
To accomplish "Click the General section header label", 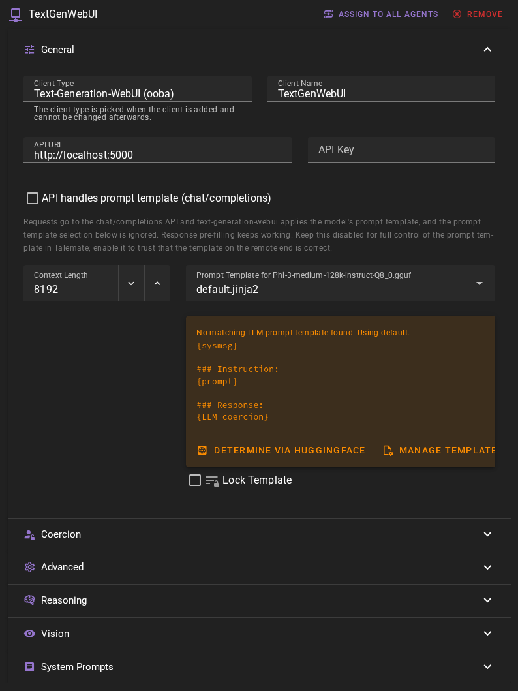I will click(x=57, y=50).
